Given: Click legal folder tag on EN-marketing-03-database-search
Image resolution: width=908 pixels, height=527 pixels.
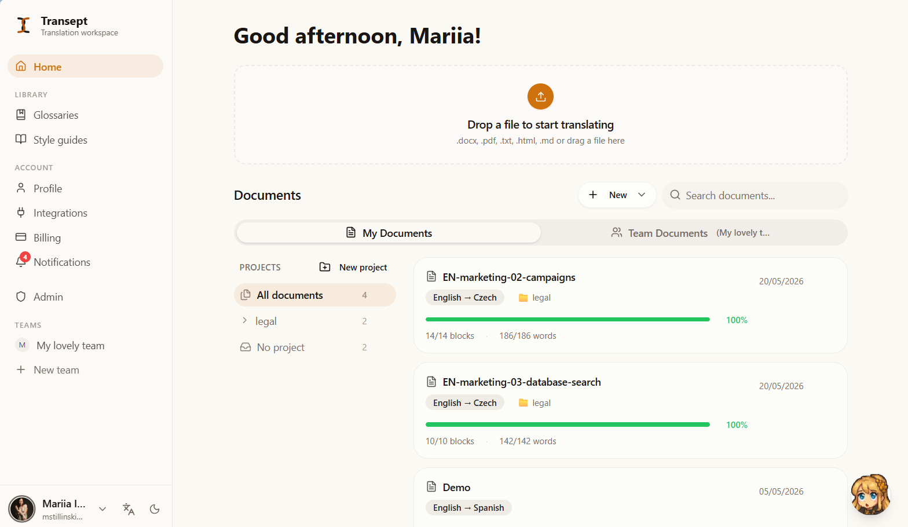Looking at the screenshot, I should (534, 402).
